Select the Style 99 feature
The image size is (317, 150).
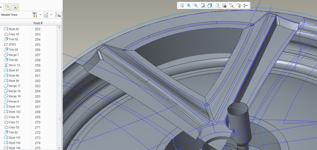[x=11, y=81]
